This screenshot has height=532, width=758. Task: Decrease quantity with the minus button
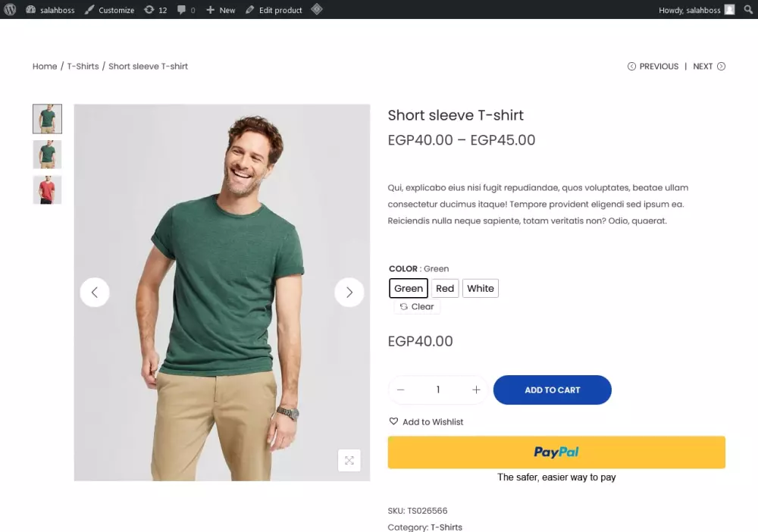[x=400, y=390]
